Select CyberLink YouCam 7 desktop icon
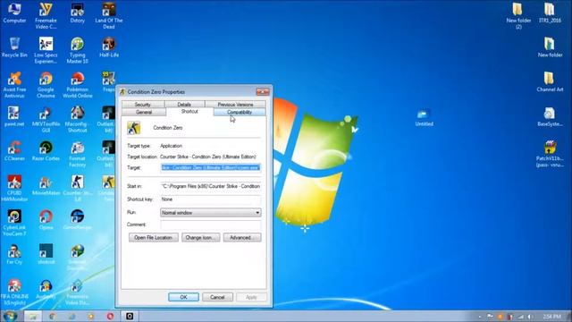This screenshot has width=572, height=322. 14,223
